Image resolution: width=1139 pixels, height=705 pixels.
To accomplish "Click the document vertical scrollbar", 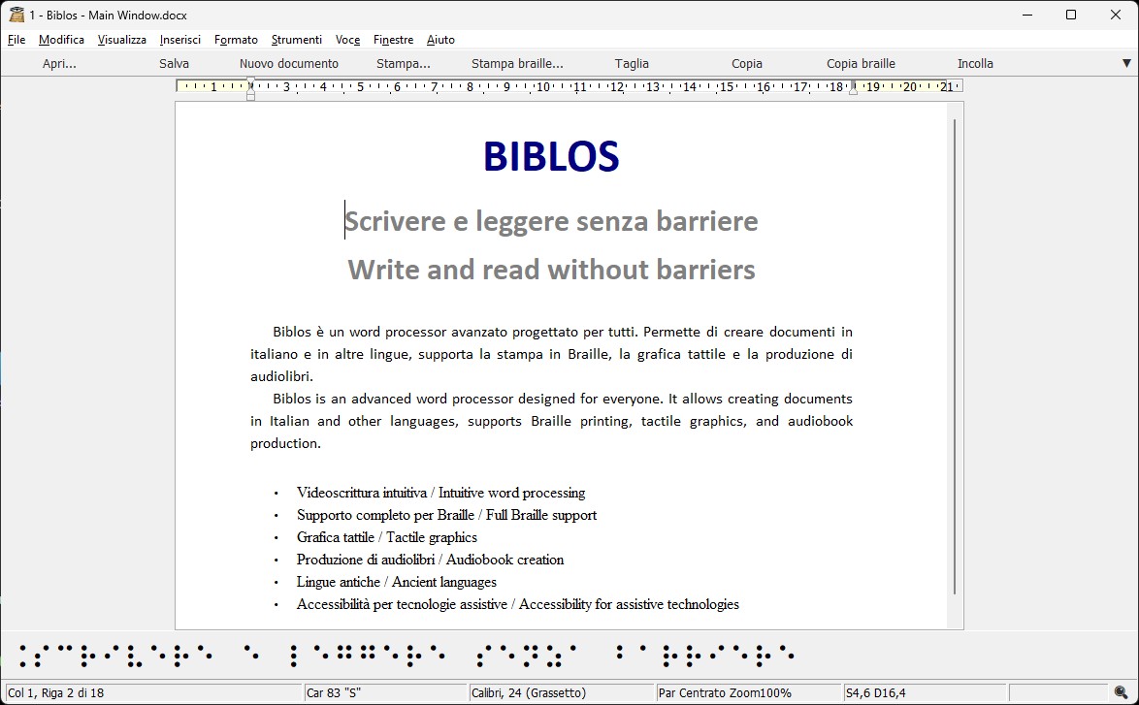I will (955, 356).
